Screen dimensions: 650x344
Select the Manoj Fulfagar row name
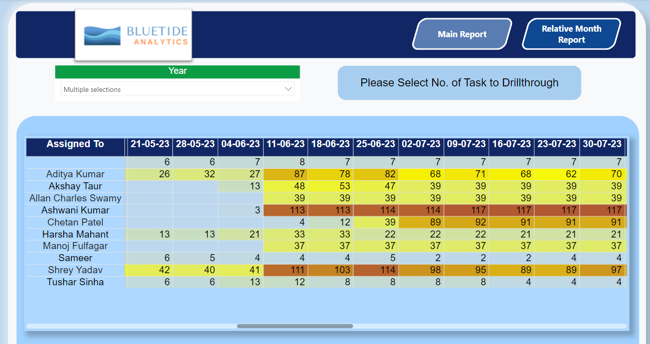tap(75, 246)
